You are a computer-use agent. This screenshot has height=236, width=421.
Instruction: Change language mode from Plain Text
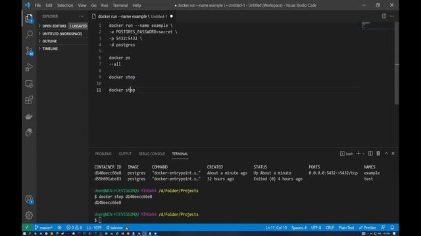346,227
